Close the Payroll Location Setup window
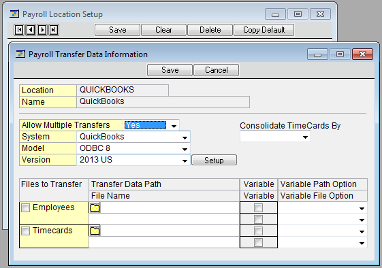 point(320,14)
